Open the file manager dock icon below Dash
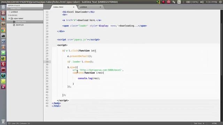This screenshot has width=223, height=125. (x=3, y=13)
